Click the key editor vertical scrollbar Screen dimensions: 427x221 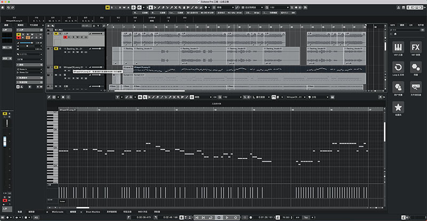tap(384, 132)
